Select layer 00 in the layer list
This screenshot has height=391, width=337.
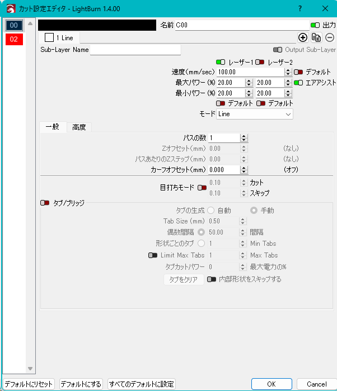tap(14, 25)
